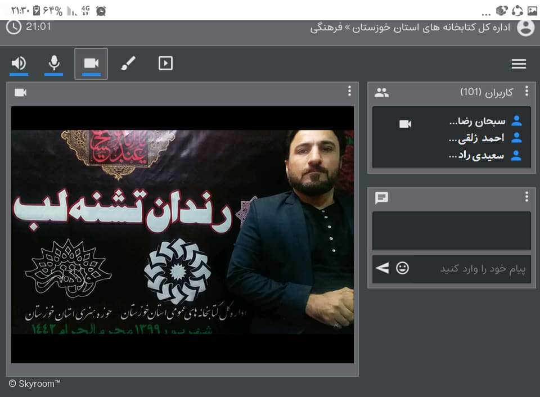
Task: Select the webcam sharing icon in the toolbar
Action: tap(91, 63)
